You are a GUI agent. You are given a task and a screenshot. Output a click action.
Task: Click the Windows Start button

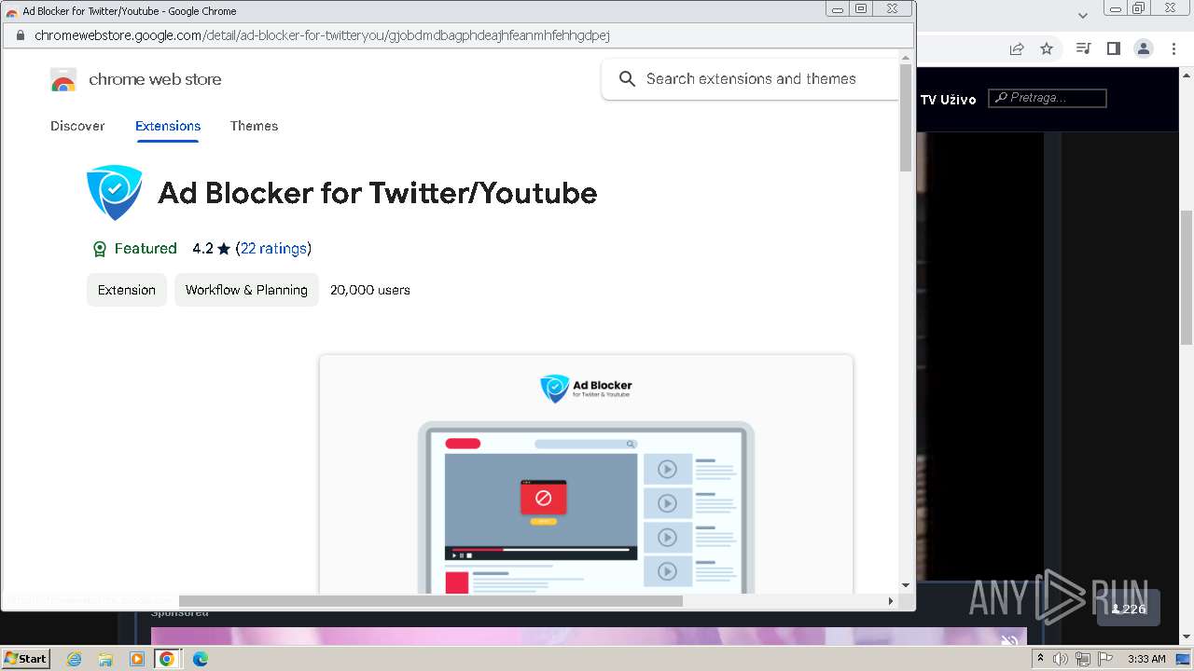(x=26, y=659)
